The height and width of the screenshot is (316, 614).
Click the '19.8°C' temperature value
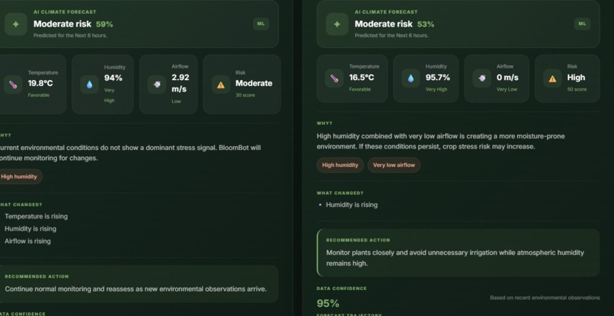coord(40,84)
